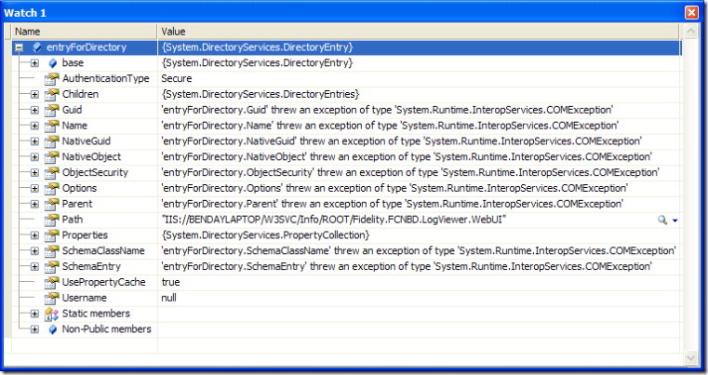
Task: Click the blue base class icon
Action: 52,62
